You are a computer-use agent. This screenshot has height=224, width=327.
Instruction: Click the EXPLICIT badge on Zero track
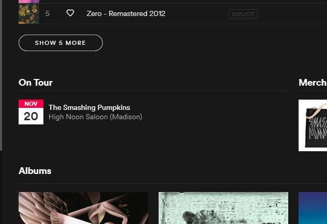(243, 14)
